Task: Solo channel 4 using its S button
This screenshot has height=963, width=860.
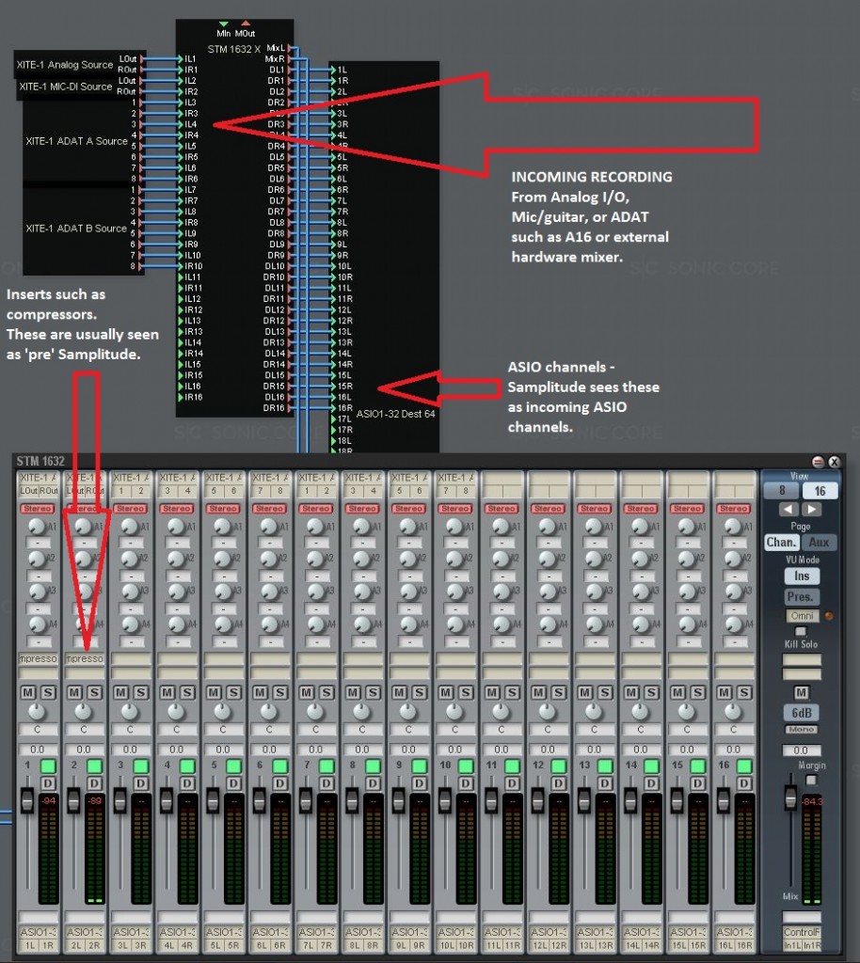Action: (x=187, y=693)
